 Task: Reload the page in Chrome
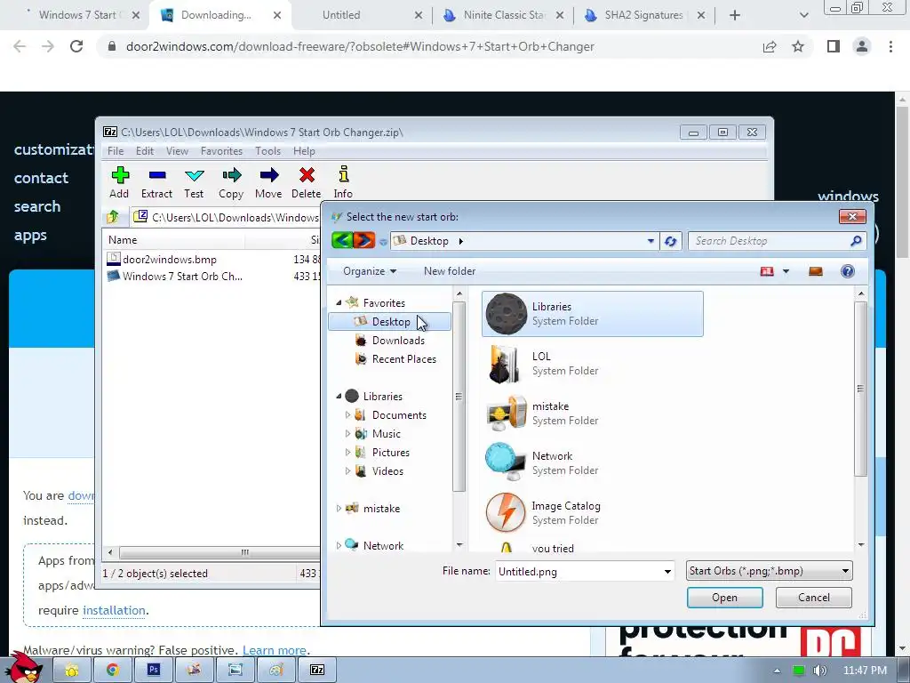click(x=76, y=46)
